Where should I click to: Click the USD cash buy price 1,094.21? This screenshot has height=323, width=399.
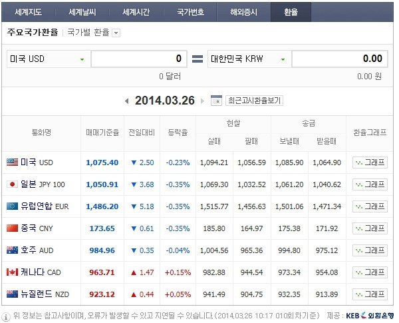pyautogui.click(x=214, y=162)
